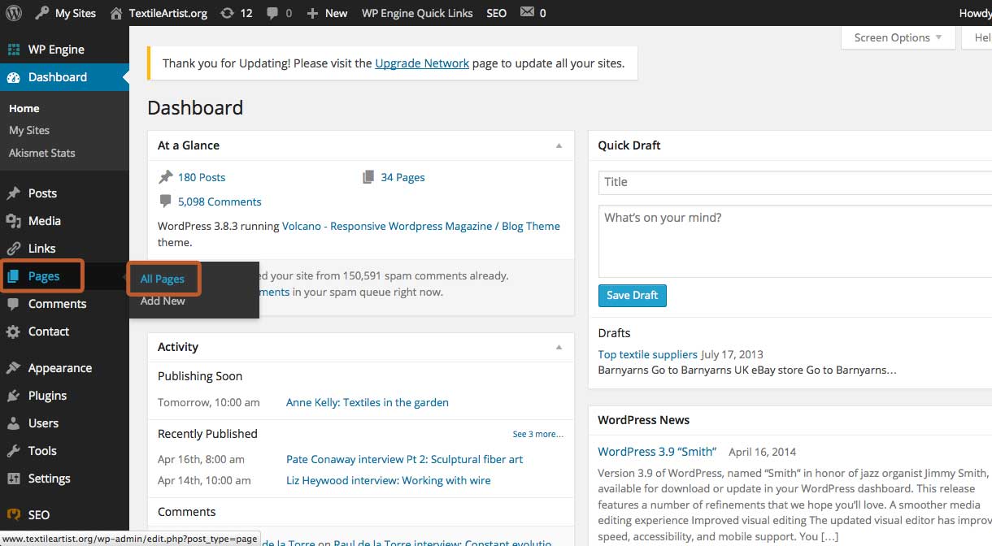Open Liz Heywood interview: Working with wire

389,480
